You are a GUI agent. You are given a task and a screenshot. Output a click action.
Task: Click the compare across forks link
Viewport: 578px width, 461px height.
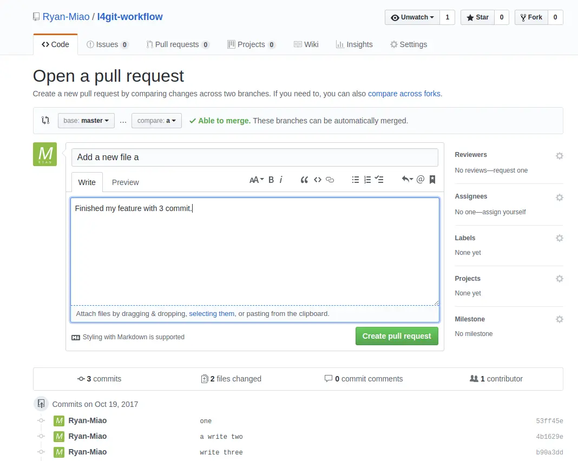(x=404, y=94)
